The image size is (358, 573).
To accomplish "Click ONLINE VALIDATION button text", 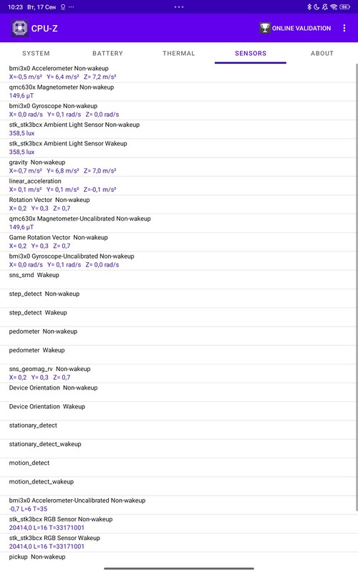I will (301, 28).
